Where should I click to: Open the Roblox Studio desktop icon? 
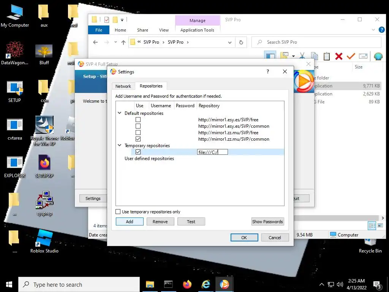point(44,241)
